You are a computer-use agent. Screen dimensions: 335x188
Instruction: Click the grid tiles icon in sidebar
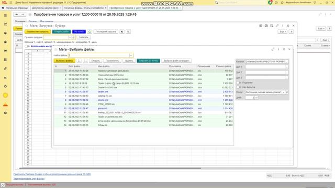(x=5, y=60)
